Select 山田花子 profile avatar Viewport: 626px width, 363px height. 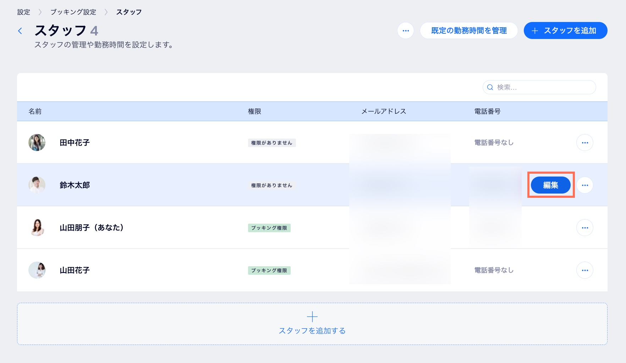tap(37, 270)
